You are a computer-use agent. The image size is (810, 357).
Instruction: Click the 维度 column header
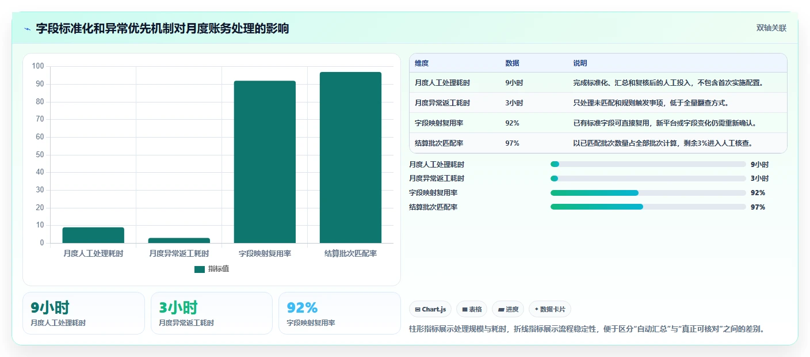pyautogui.click(x=422, y=63)
